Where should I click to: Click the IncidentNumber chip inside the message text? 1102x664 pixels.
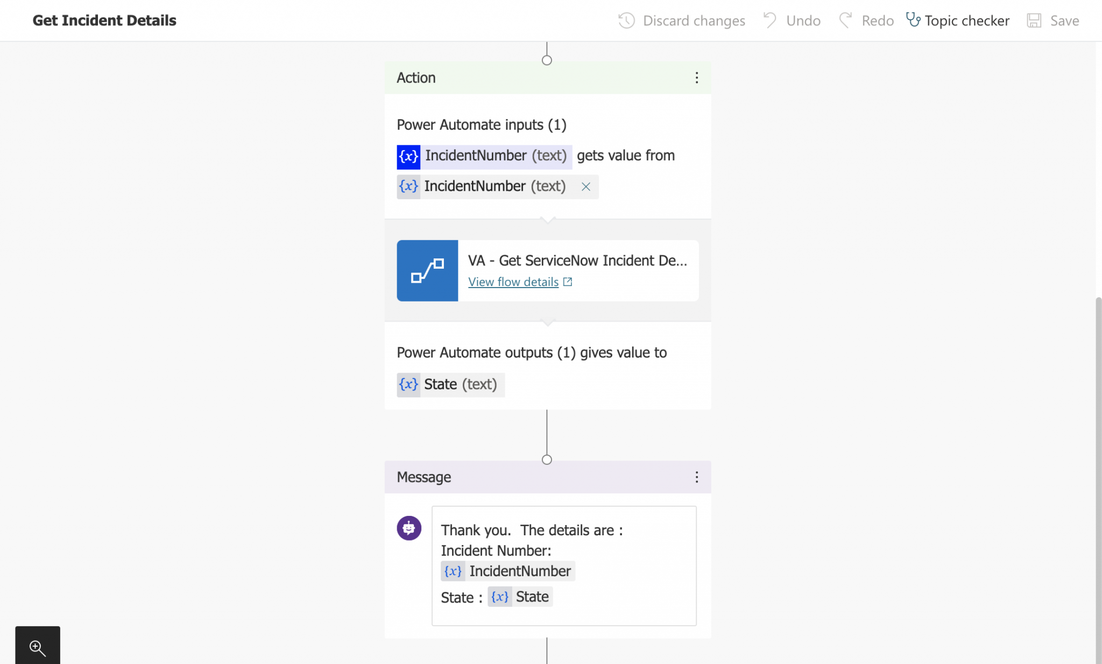(x=507, y=571)
